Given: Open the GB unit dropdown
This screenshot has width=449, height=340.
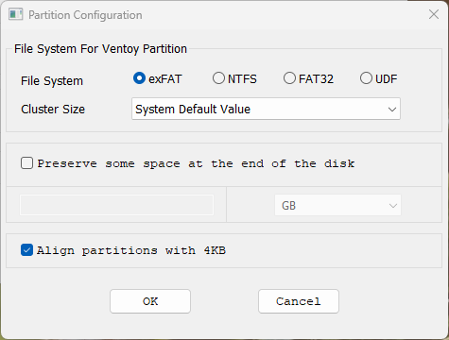Looking at the screenshot, I should [337, 205].
